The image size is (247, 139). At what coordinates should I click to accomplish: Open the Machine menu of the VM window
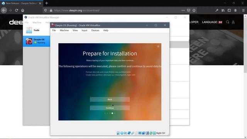pyautogui.click(x=64, y=31)
